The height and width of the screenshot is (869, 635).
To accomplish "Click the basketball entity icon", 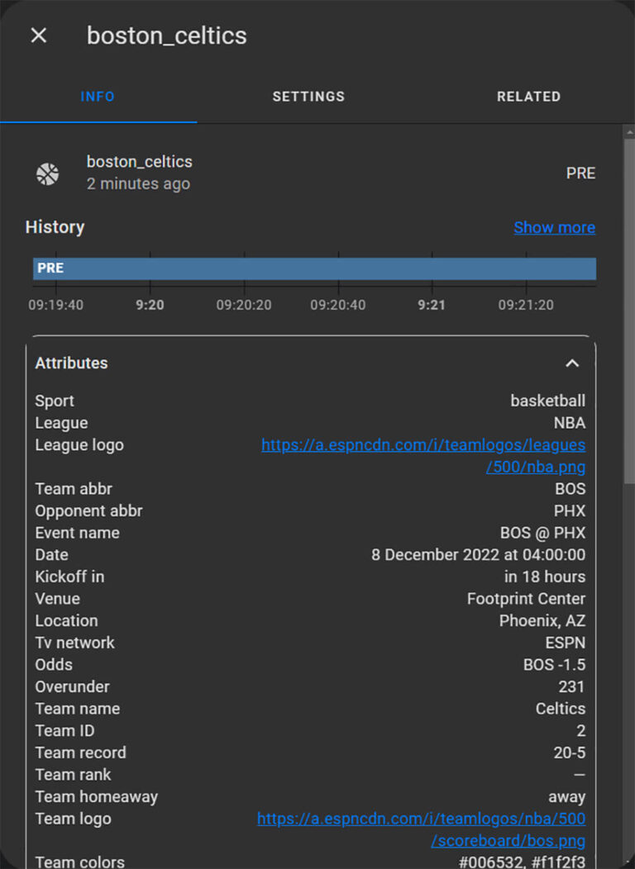I will tap(48, 174).
